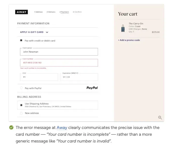Click the Card number input field
Viewport: 171px width, 149px height.
[59, 63]
